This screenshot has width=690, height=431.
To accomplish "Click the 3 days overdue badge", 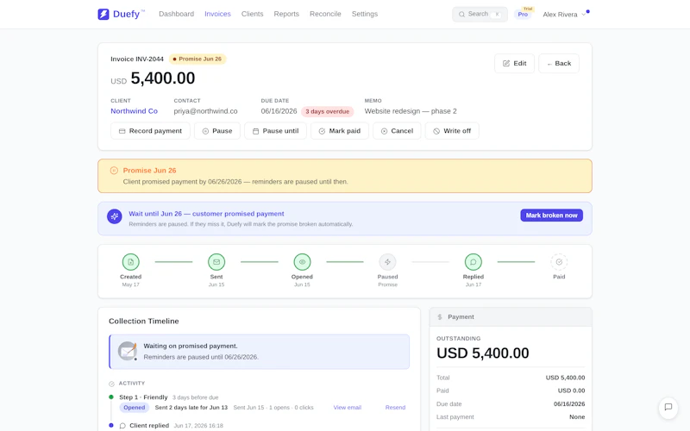I will click(x=328, y=112).
